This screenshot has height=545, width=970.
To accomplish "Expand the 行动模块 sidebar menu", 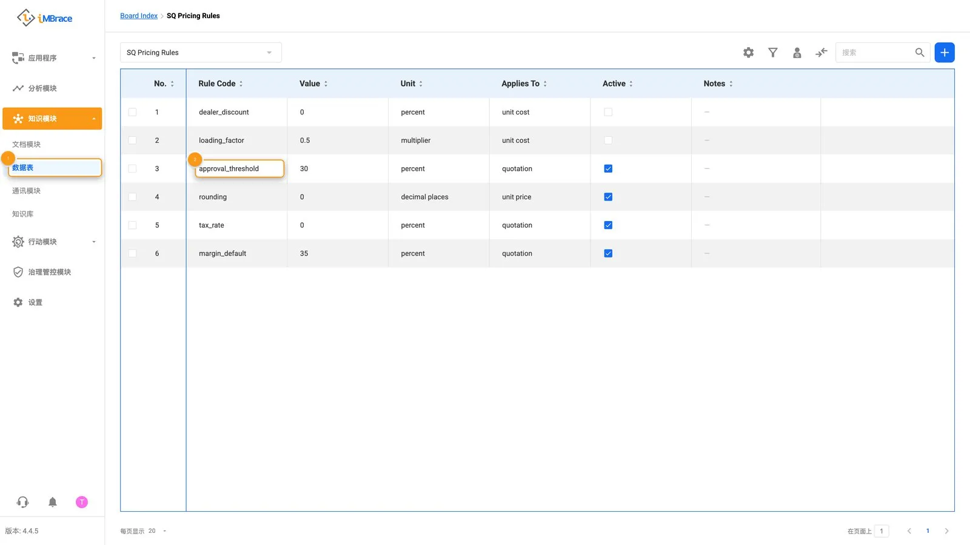I will (52, 242).
